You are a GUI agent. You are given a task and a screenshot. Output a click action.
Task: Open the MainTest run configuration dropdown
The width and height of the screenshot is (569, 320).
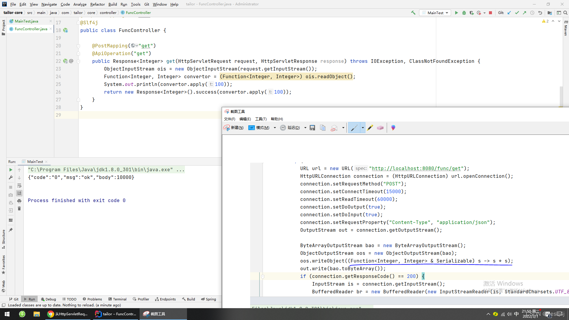pos(435,13)
